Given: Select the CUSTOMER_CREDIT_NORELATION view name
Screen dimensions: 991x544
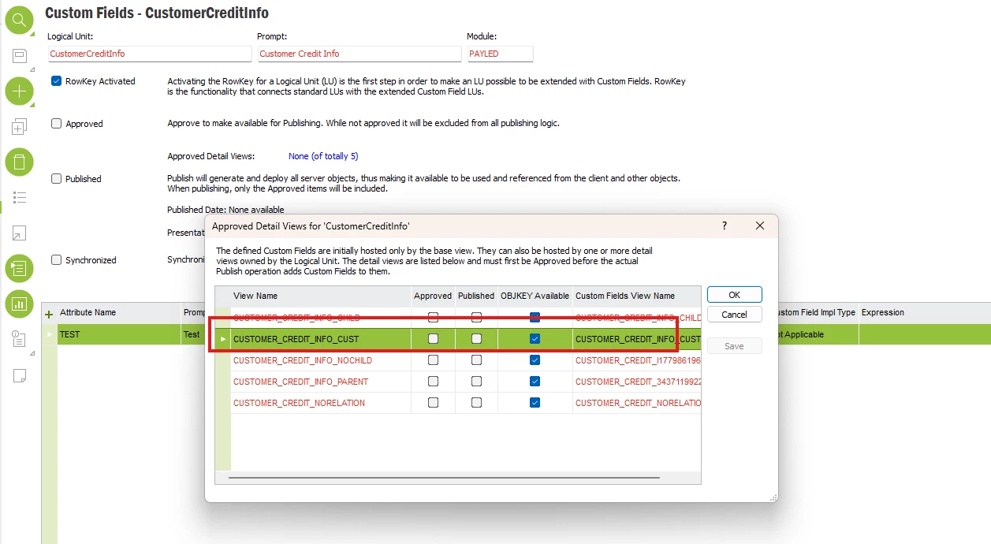Looking at the screenshot, I should click(321, 403).
